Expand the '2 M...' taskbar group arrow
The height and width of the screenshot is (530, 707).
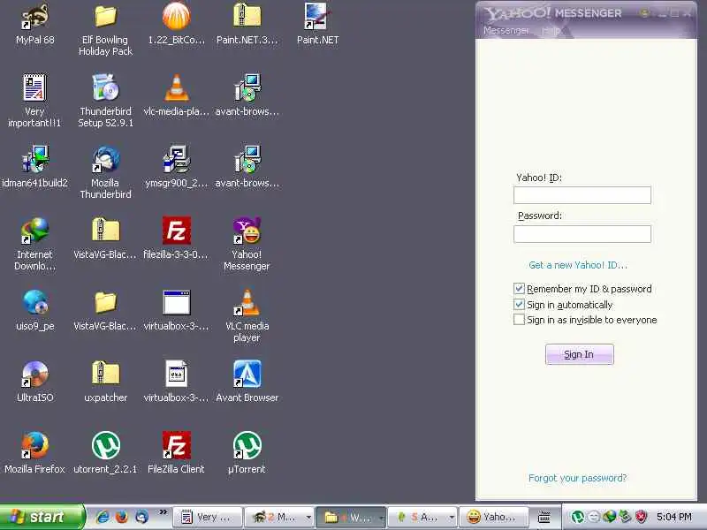pyautogui.click(x=308, y=518)
